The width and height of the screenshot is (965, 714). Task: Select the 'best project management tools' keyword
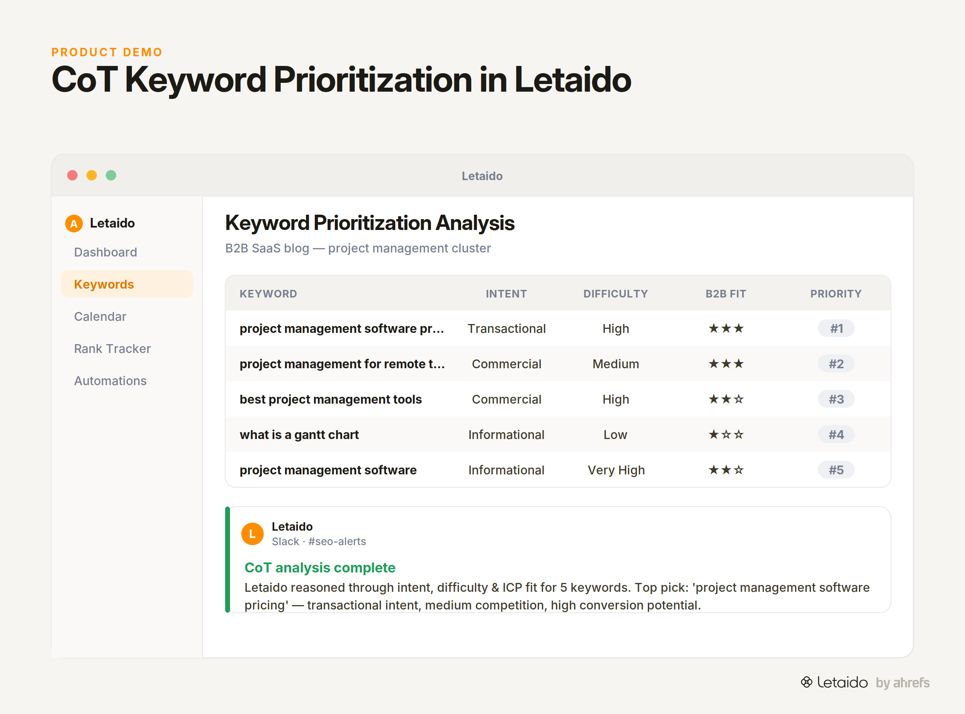click(331, 399)
